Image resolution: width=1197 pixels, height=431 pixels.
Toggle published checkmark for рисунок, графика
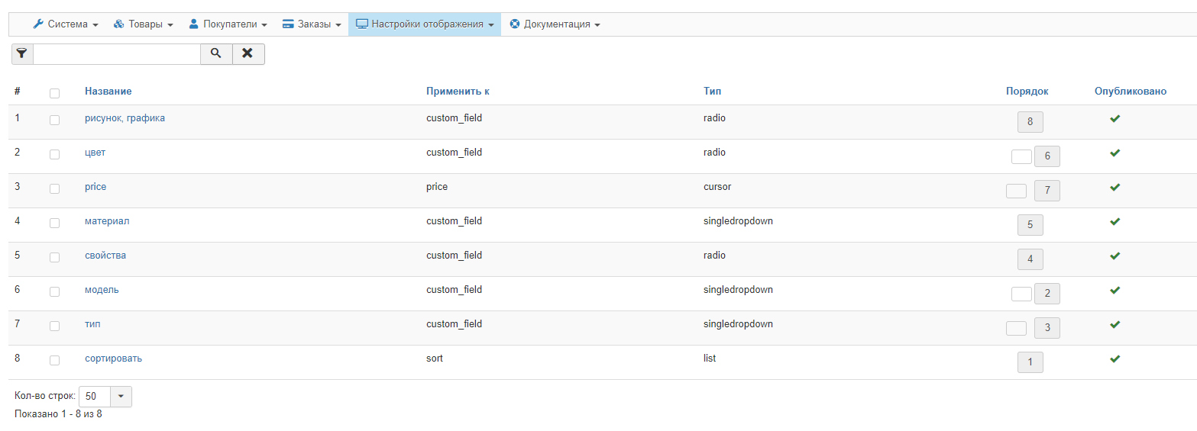1115,118
